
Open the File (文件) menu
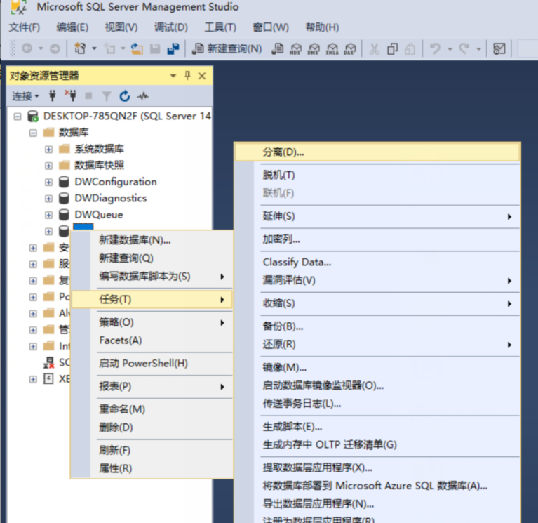(25, 27)
